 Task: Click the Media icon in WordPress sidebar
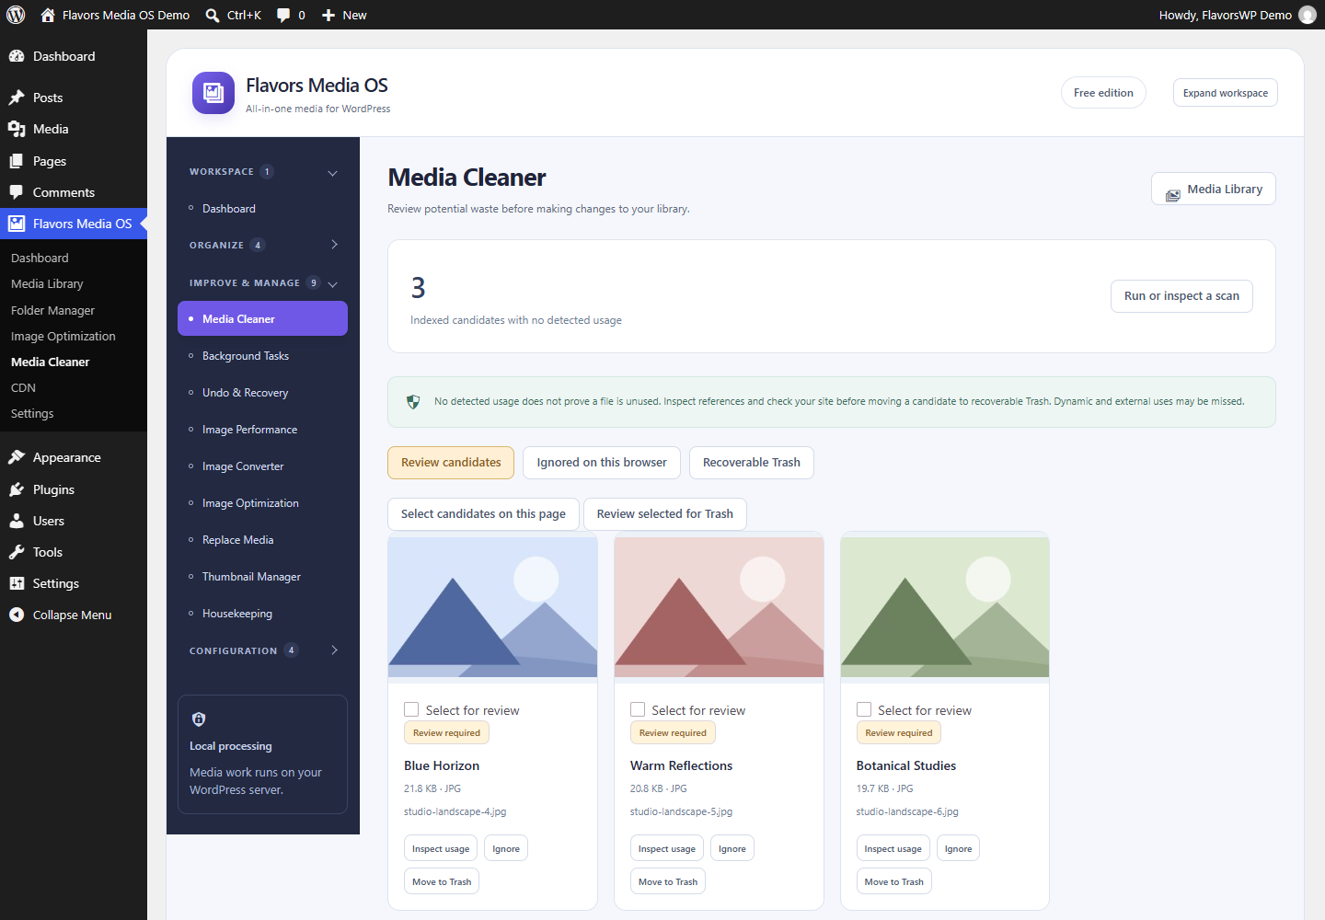17,129
